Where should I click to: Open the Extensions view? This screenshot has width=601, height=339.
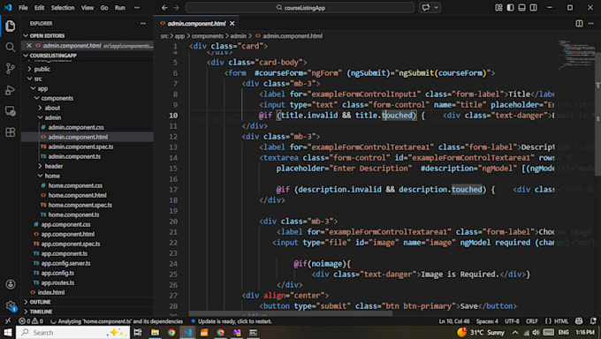[x=11, y=132]
